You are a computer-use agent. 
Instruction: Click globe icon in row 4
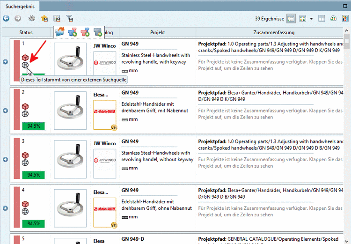25,212
